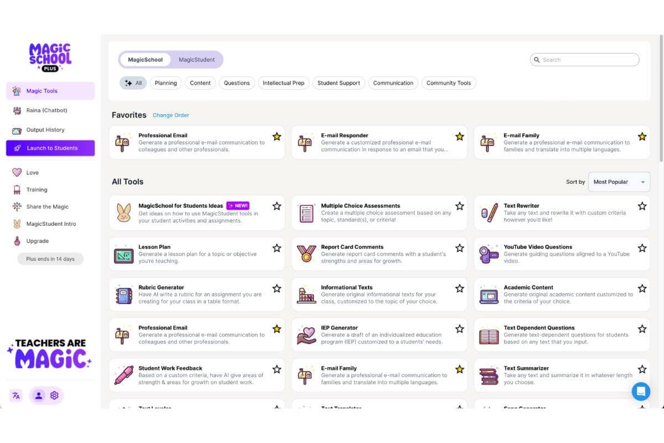Filter tools by Community Tools
664x443 pixels.
(449, 83)
